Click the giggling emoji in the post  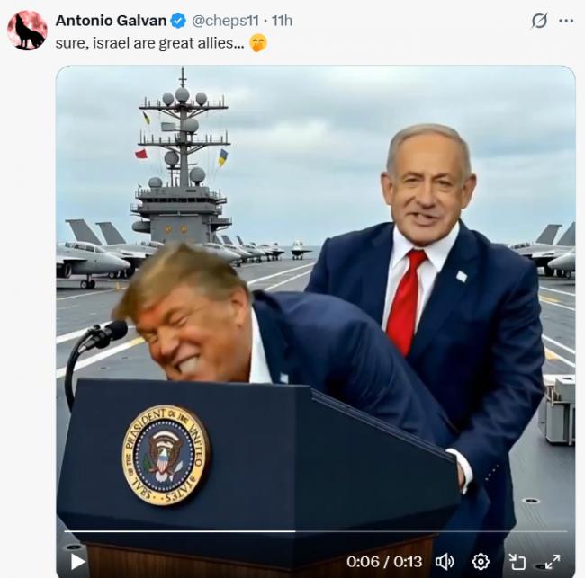tap(258, 43)
